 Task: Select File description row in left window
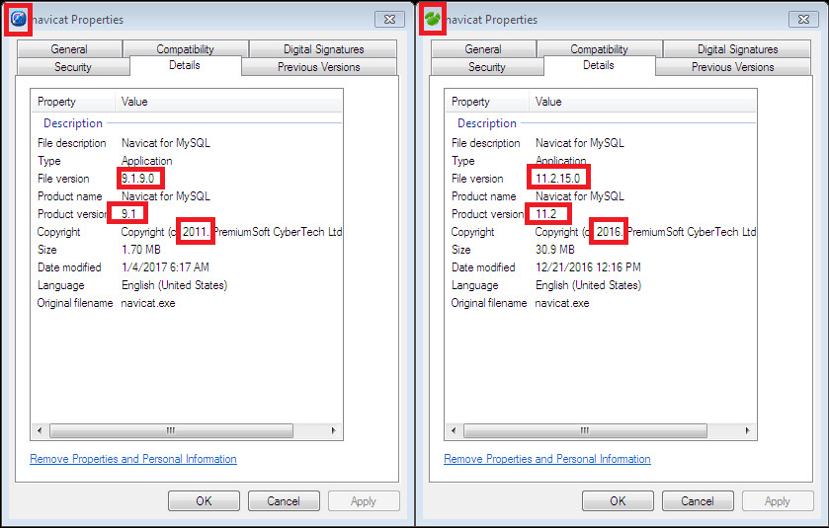tap(187, 143)
